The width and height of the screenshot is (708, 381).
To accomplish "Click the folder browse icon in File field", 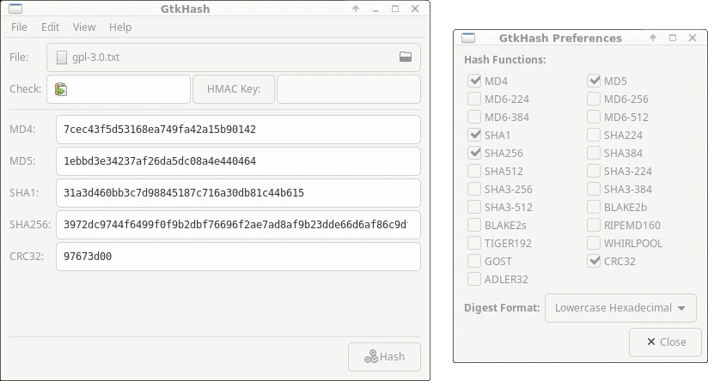I will [405, 57].
